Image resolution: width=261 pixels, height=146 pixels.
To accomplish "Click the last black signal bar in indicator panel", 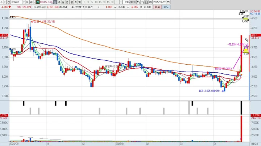I will point(241,108).
